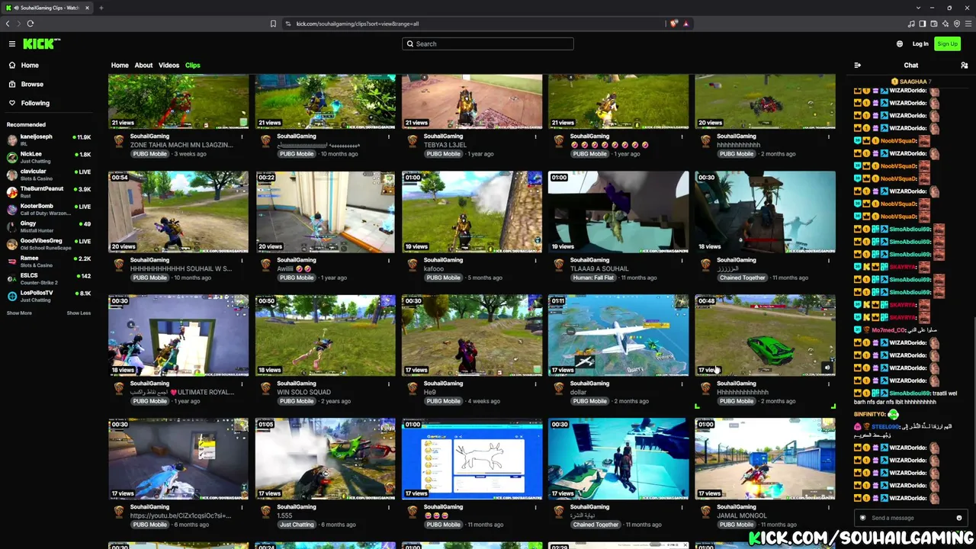Open options for the TEBYA3 L3JEL clip

click(x=535, y=136)
